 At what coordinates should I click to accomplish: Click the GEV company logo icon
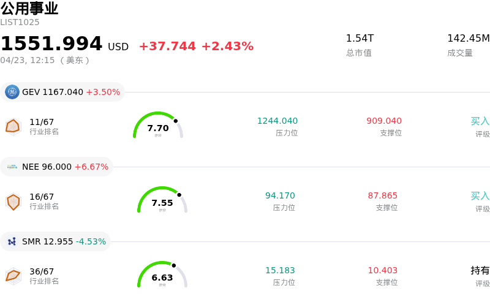[x=12, y=92]
